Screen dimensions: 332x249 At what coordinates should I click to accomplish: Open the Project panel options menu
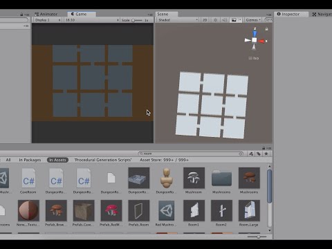pos(269,148)
